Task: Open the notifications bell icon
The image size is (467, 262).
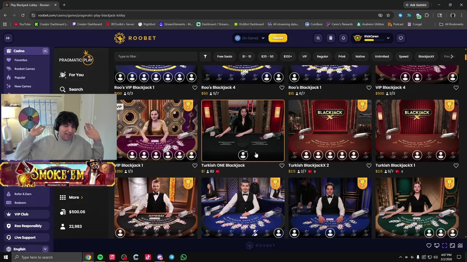Action: click(x=343, y=38)
